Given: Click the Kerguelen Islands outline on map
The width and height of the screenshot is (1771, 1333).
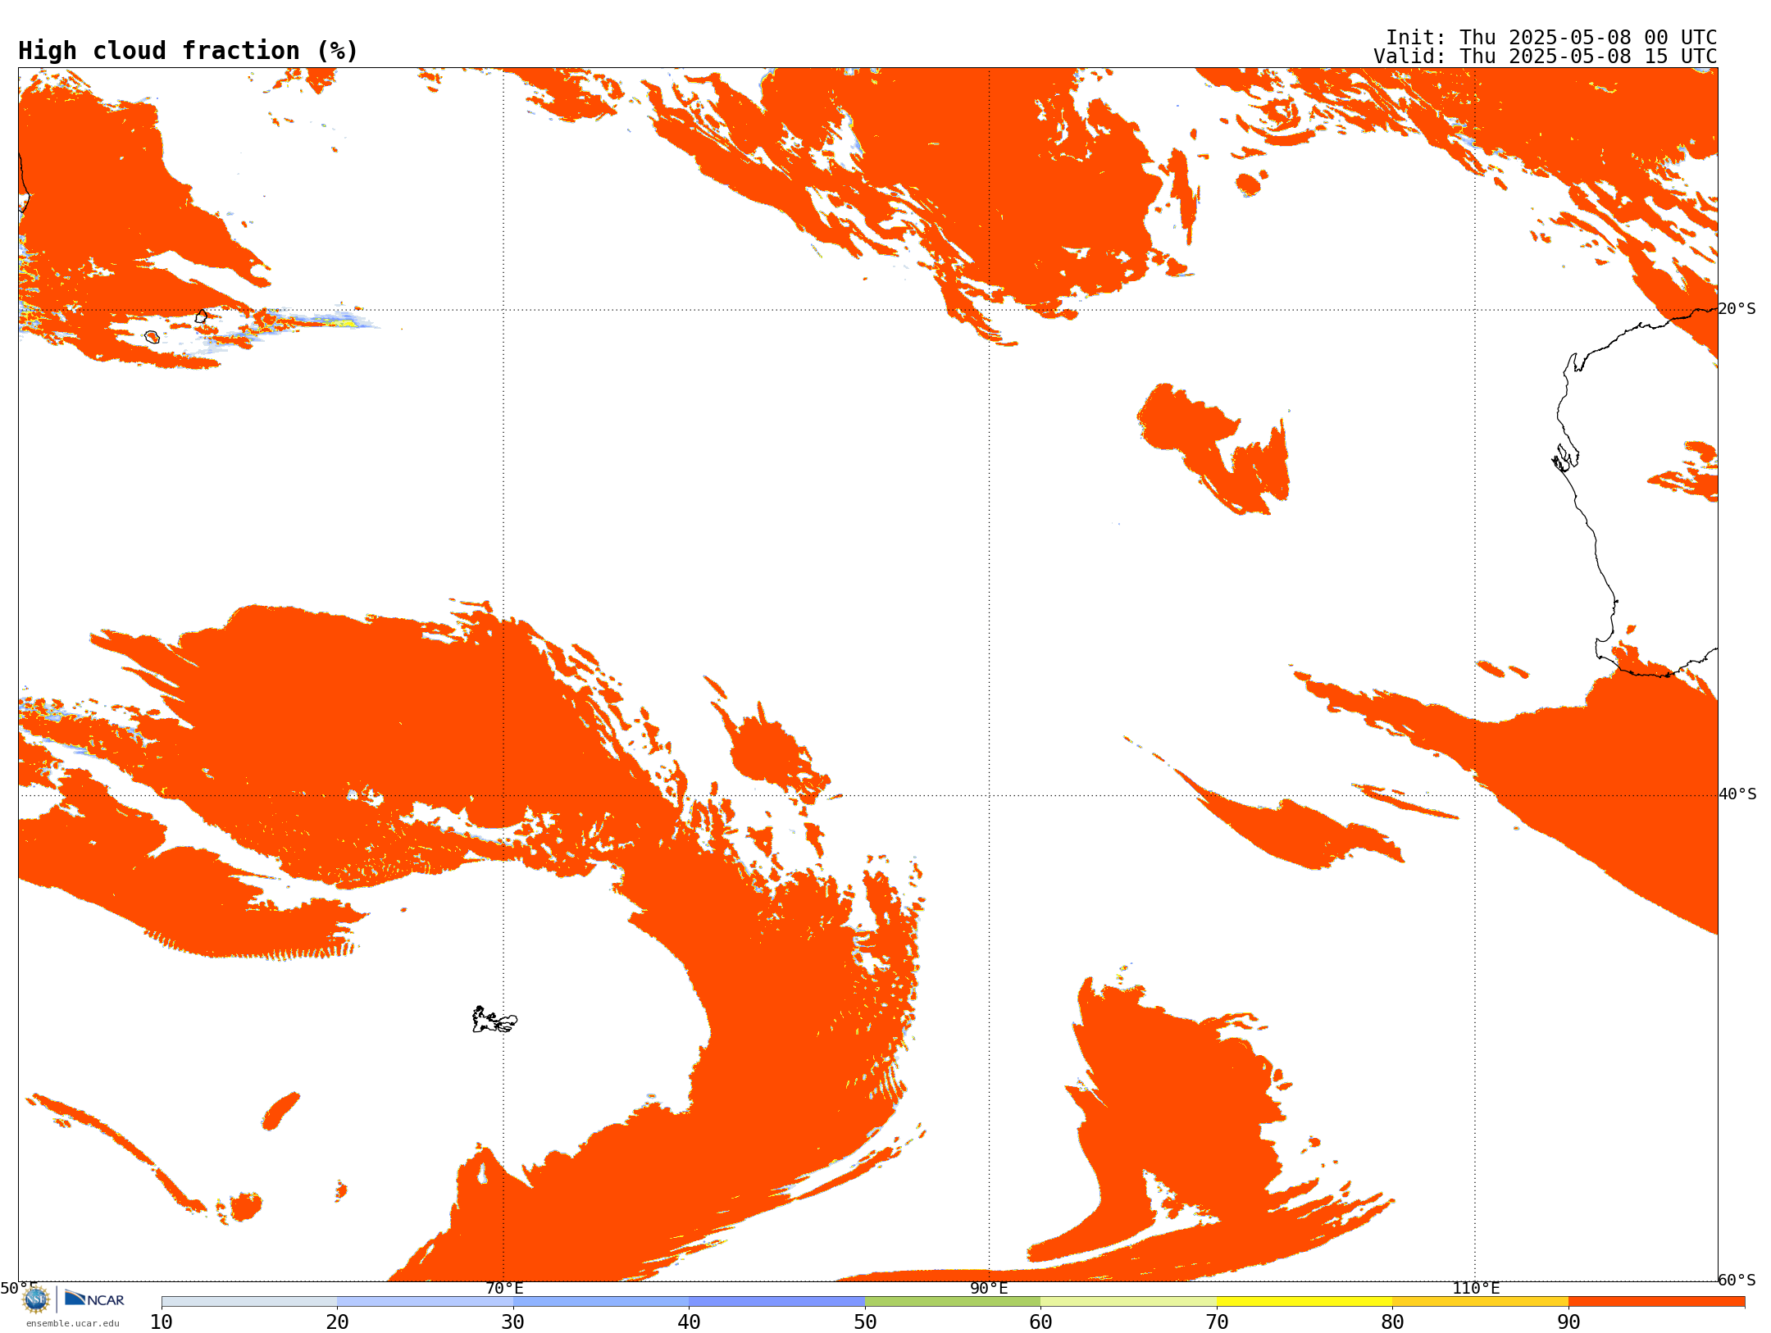Looking at the screenshot, I should (494, 1020).
